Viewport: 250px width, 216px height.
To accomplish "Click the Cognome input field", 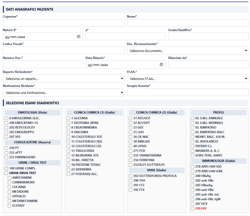I will coord(63,23).
